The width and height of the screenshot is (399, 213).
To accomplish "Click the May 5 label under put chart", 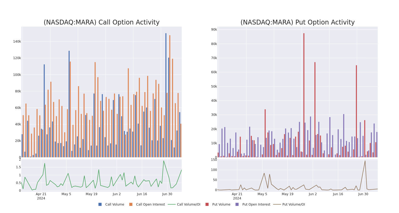I will [262, 194].
